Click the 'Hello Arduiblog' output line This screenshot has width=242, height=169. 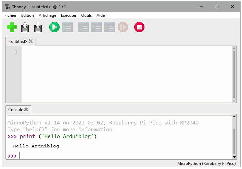36,146
